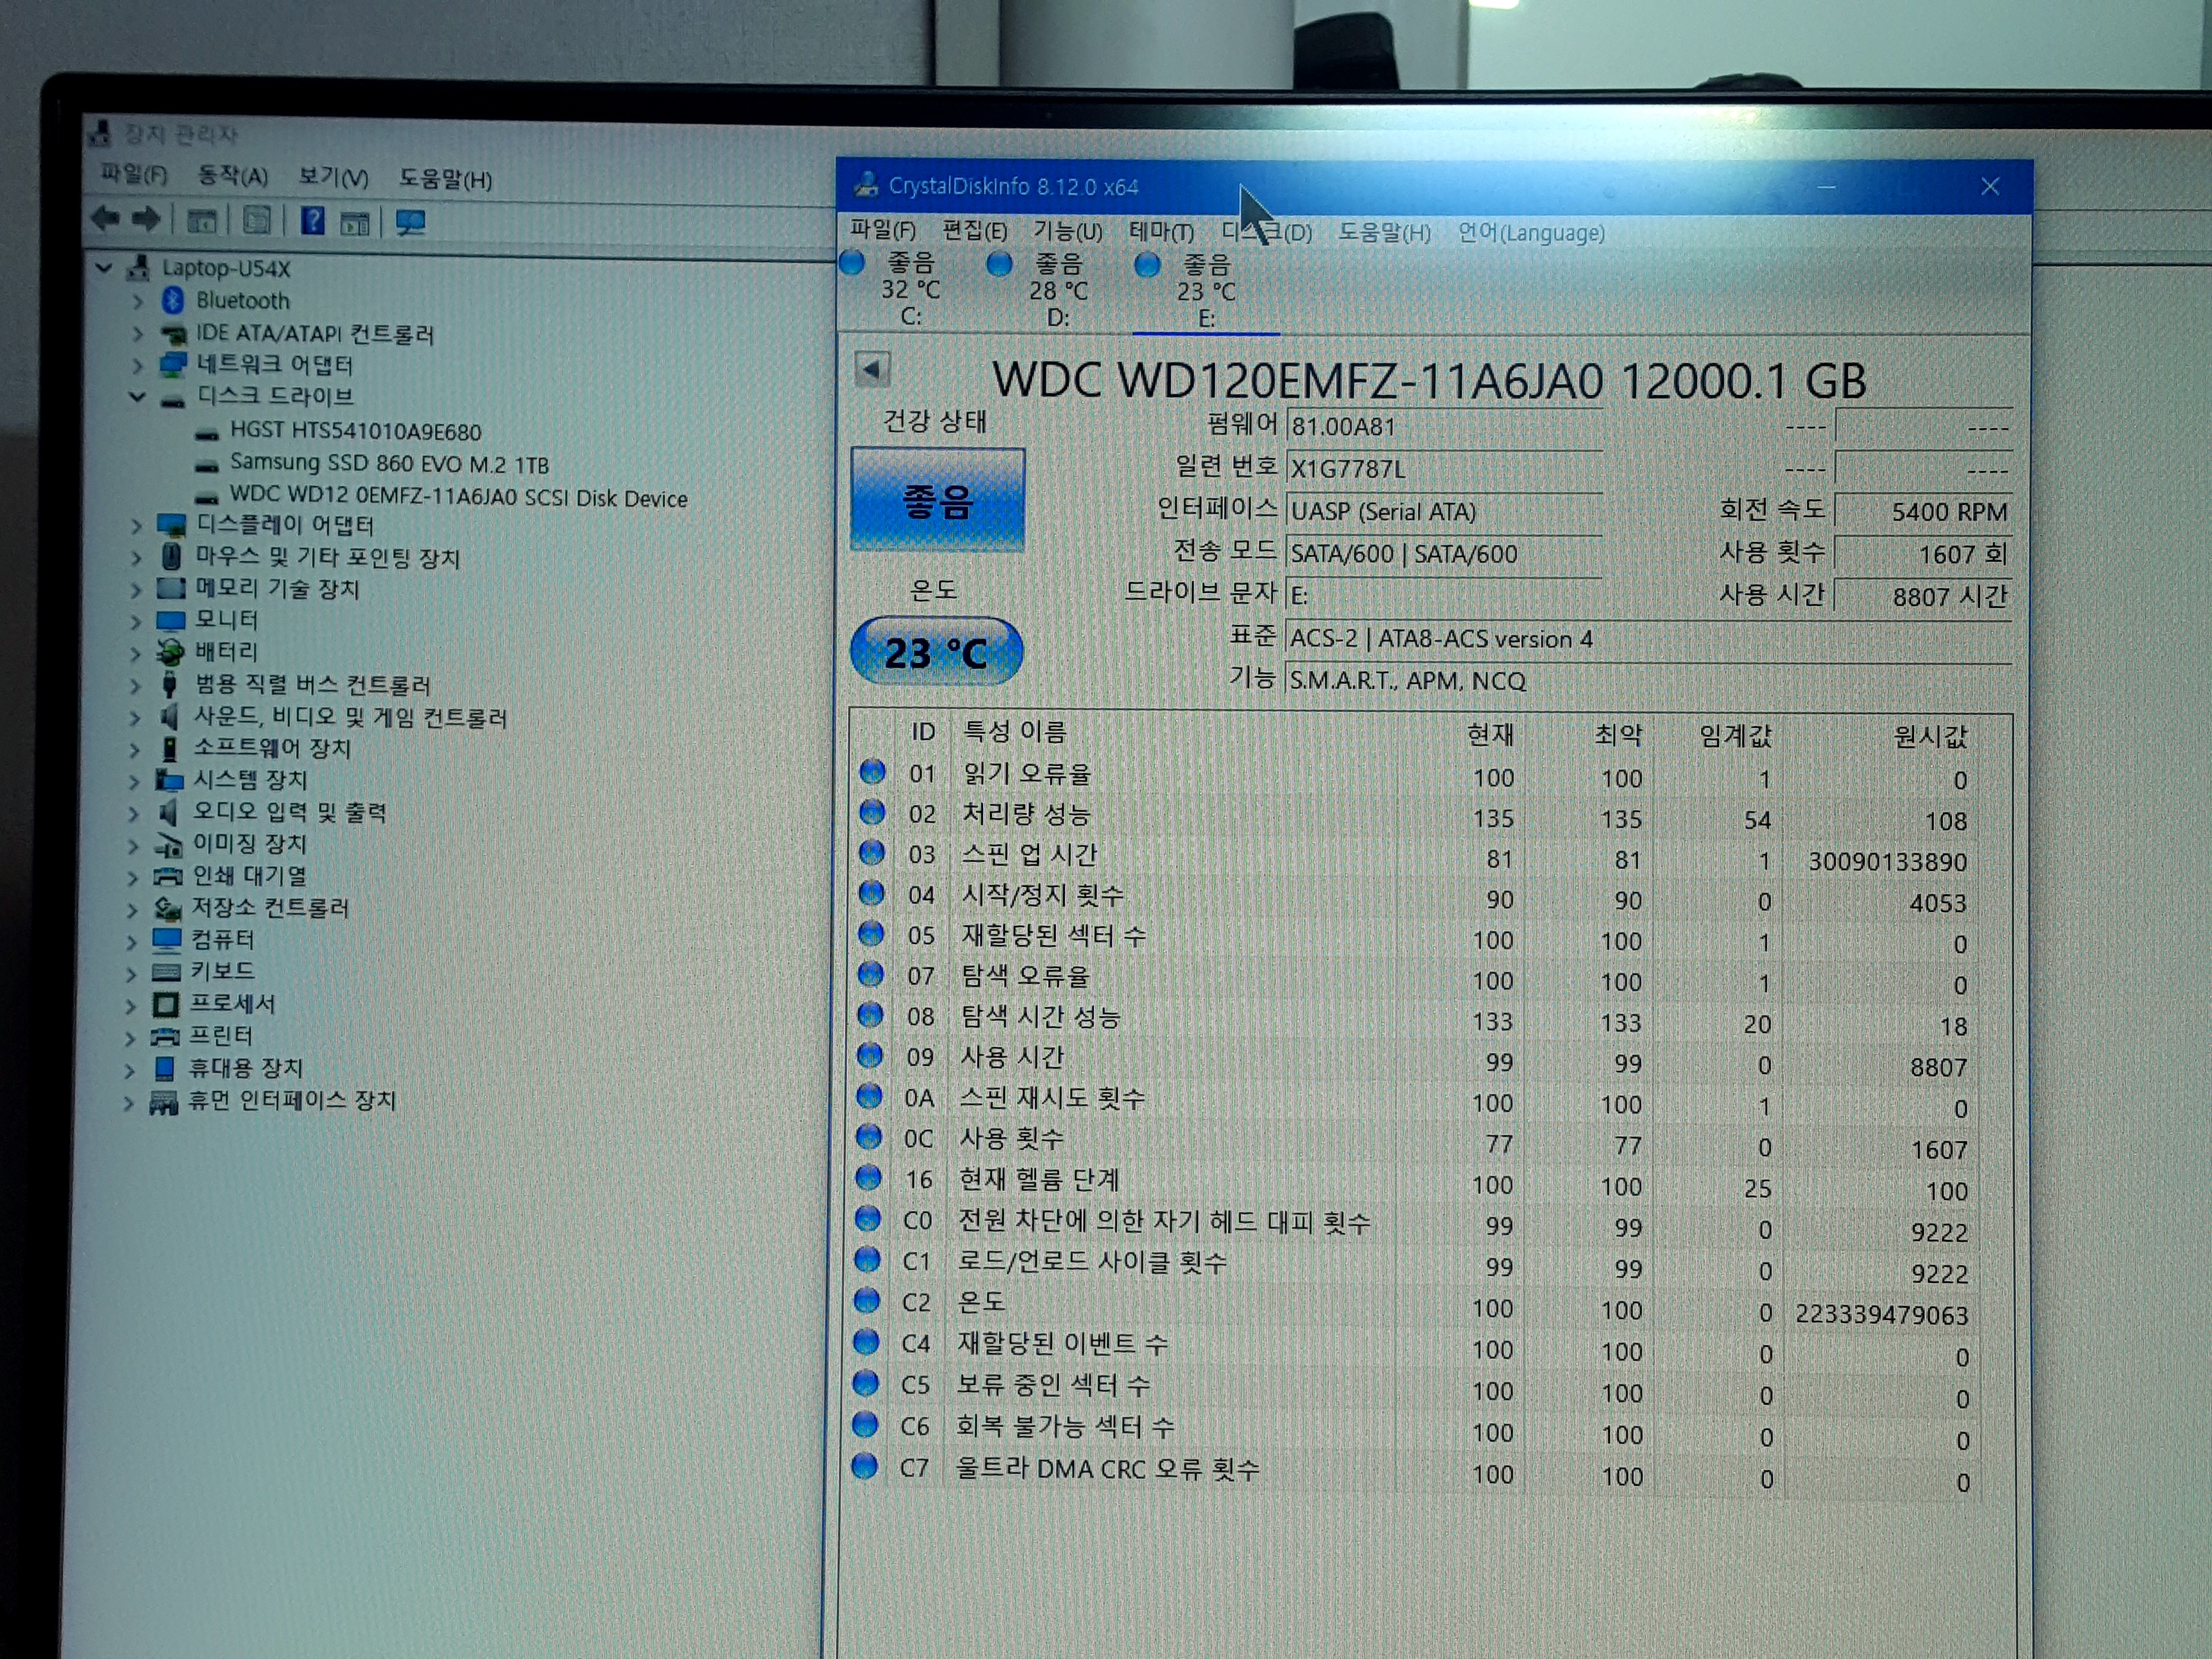This screenshot has height=1659, width=2212.
Task: Select WDC WD12 0EMFZ SCSI Disk Device
Action: point(458,497)
